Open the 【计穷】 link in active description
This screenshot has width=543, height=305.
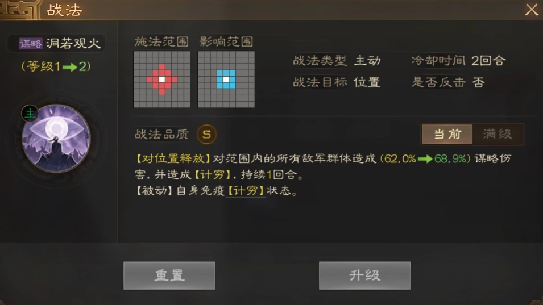[x=212, y=174]
